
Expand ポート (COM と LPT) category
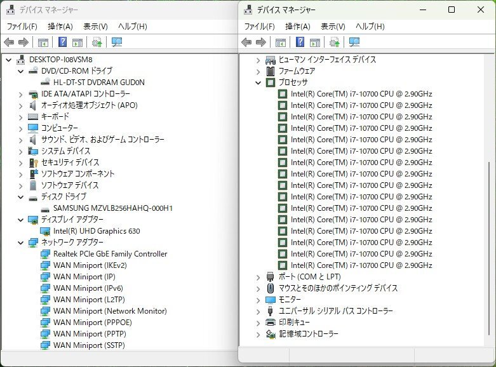(x=258, y=277)
